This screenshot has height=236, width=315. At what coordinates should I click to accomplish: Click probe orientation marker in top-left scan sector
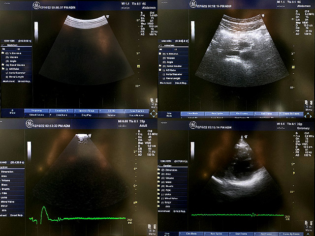107,17
